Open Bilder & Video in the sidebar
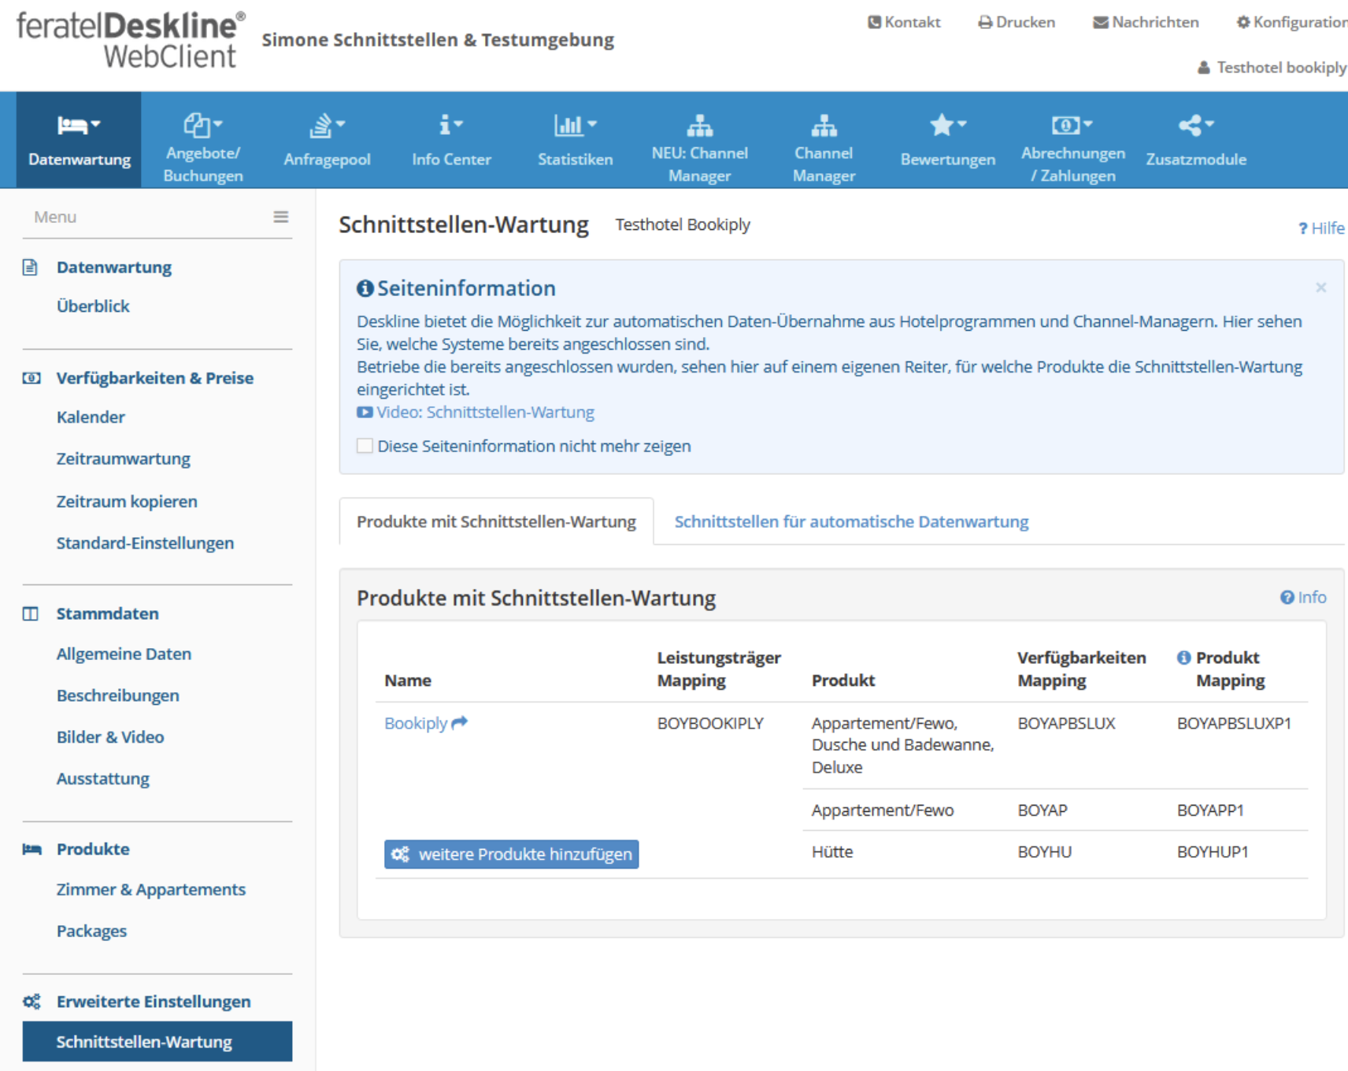 [110, 737]
